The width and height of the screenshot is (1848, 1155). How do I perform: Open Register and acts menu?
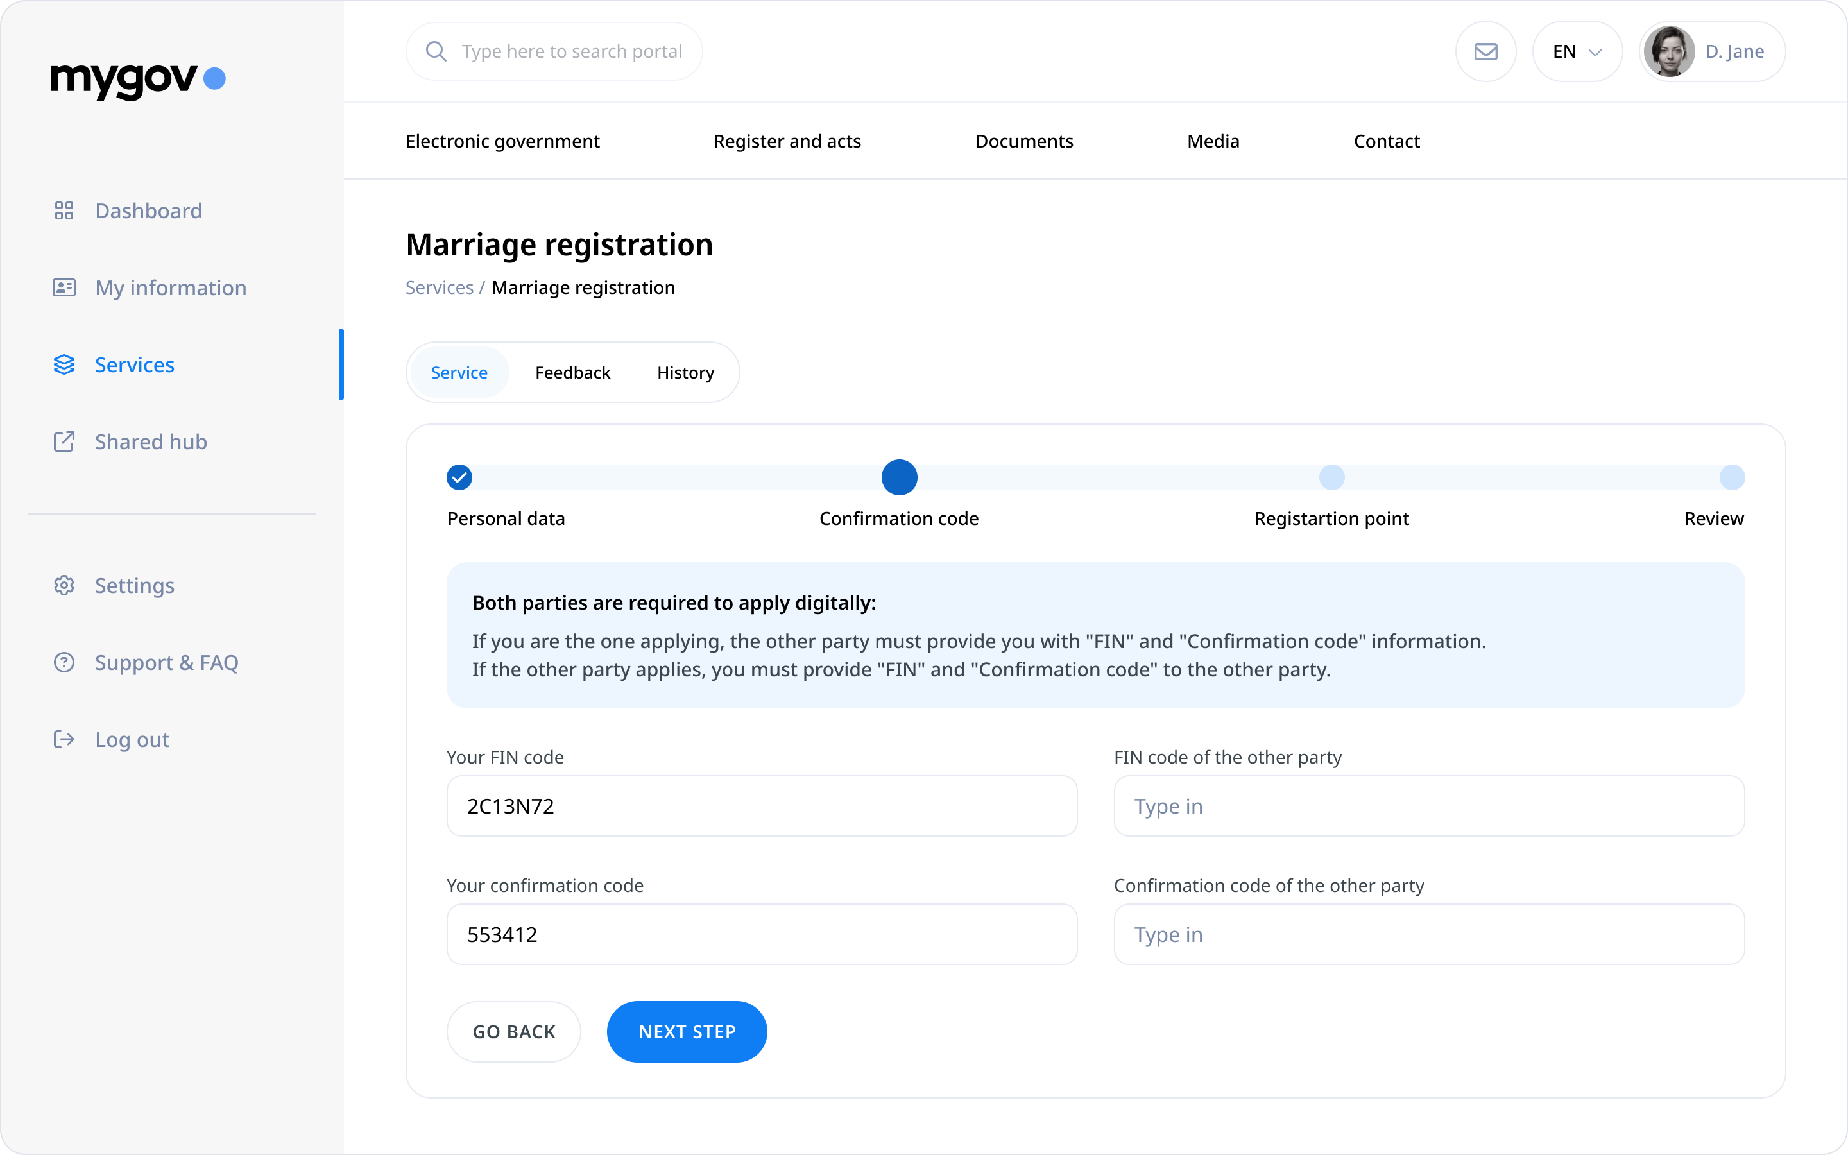787,141
